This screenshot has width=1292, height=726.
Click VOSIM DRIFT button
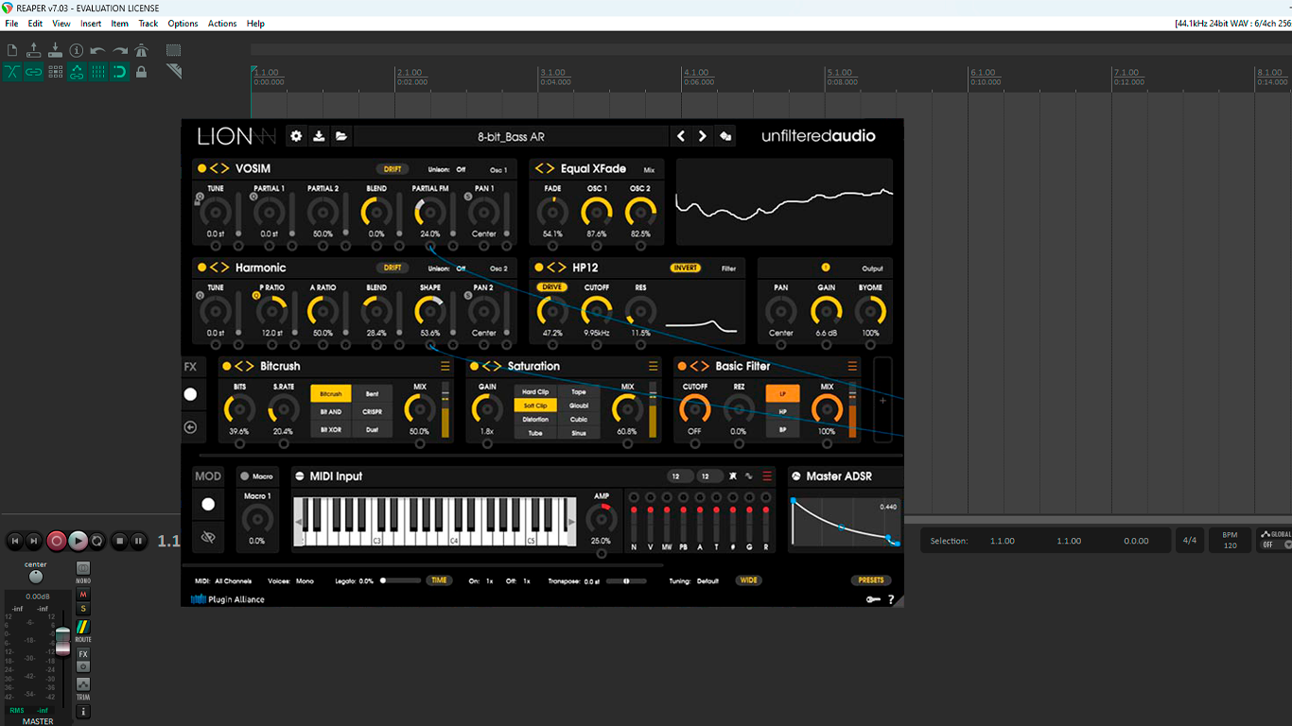tap(393, 169)
